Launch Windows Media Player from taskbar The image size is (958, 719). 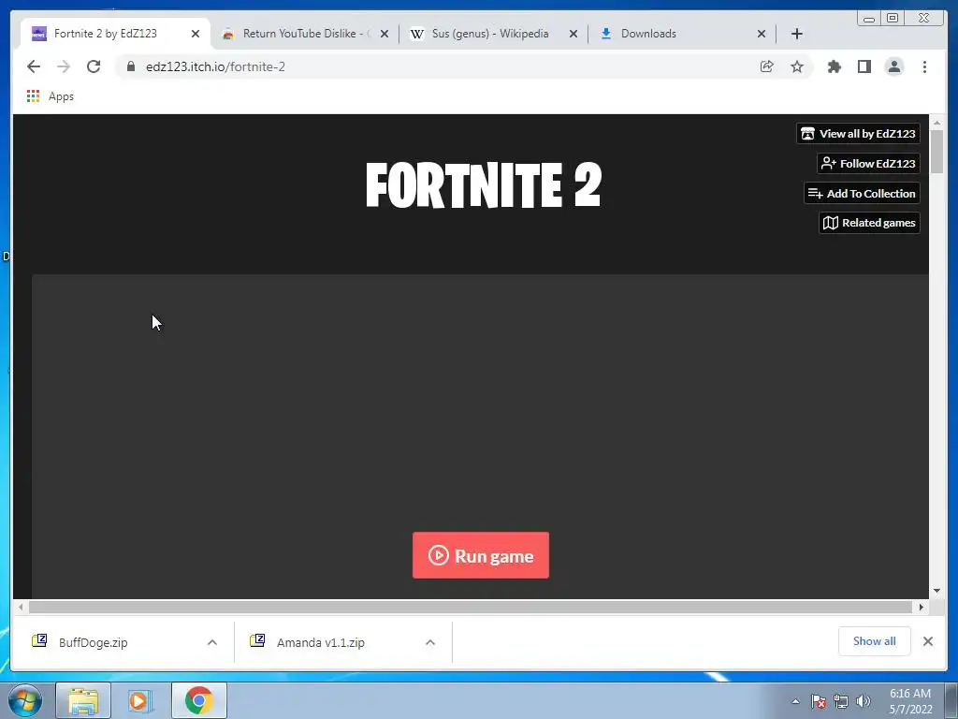click(140, 700)
